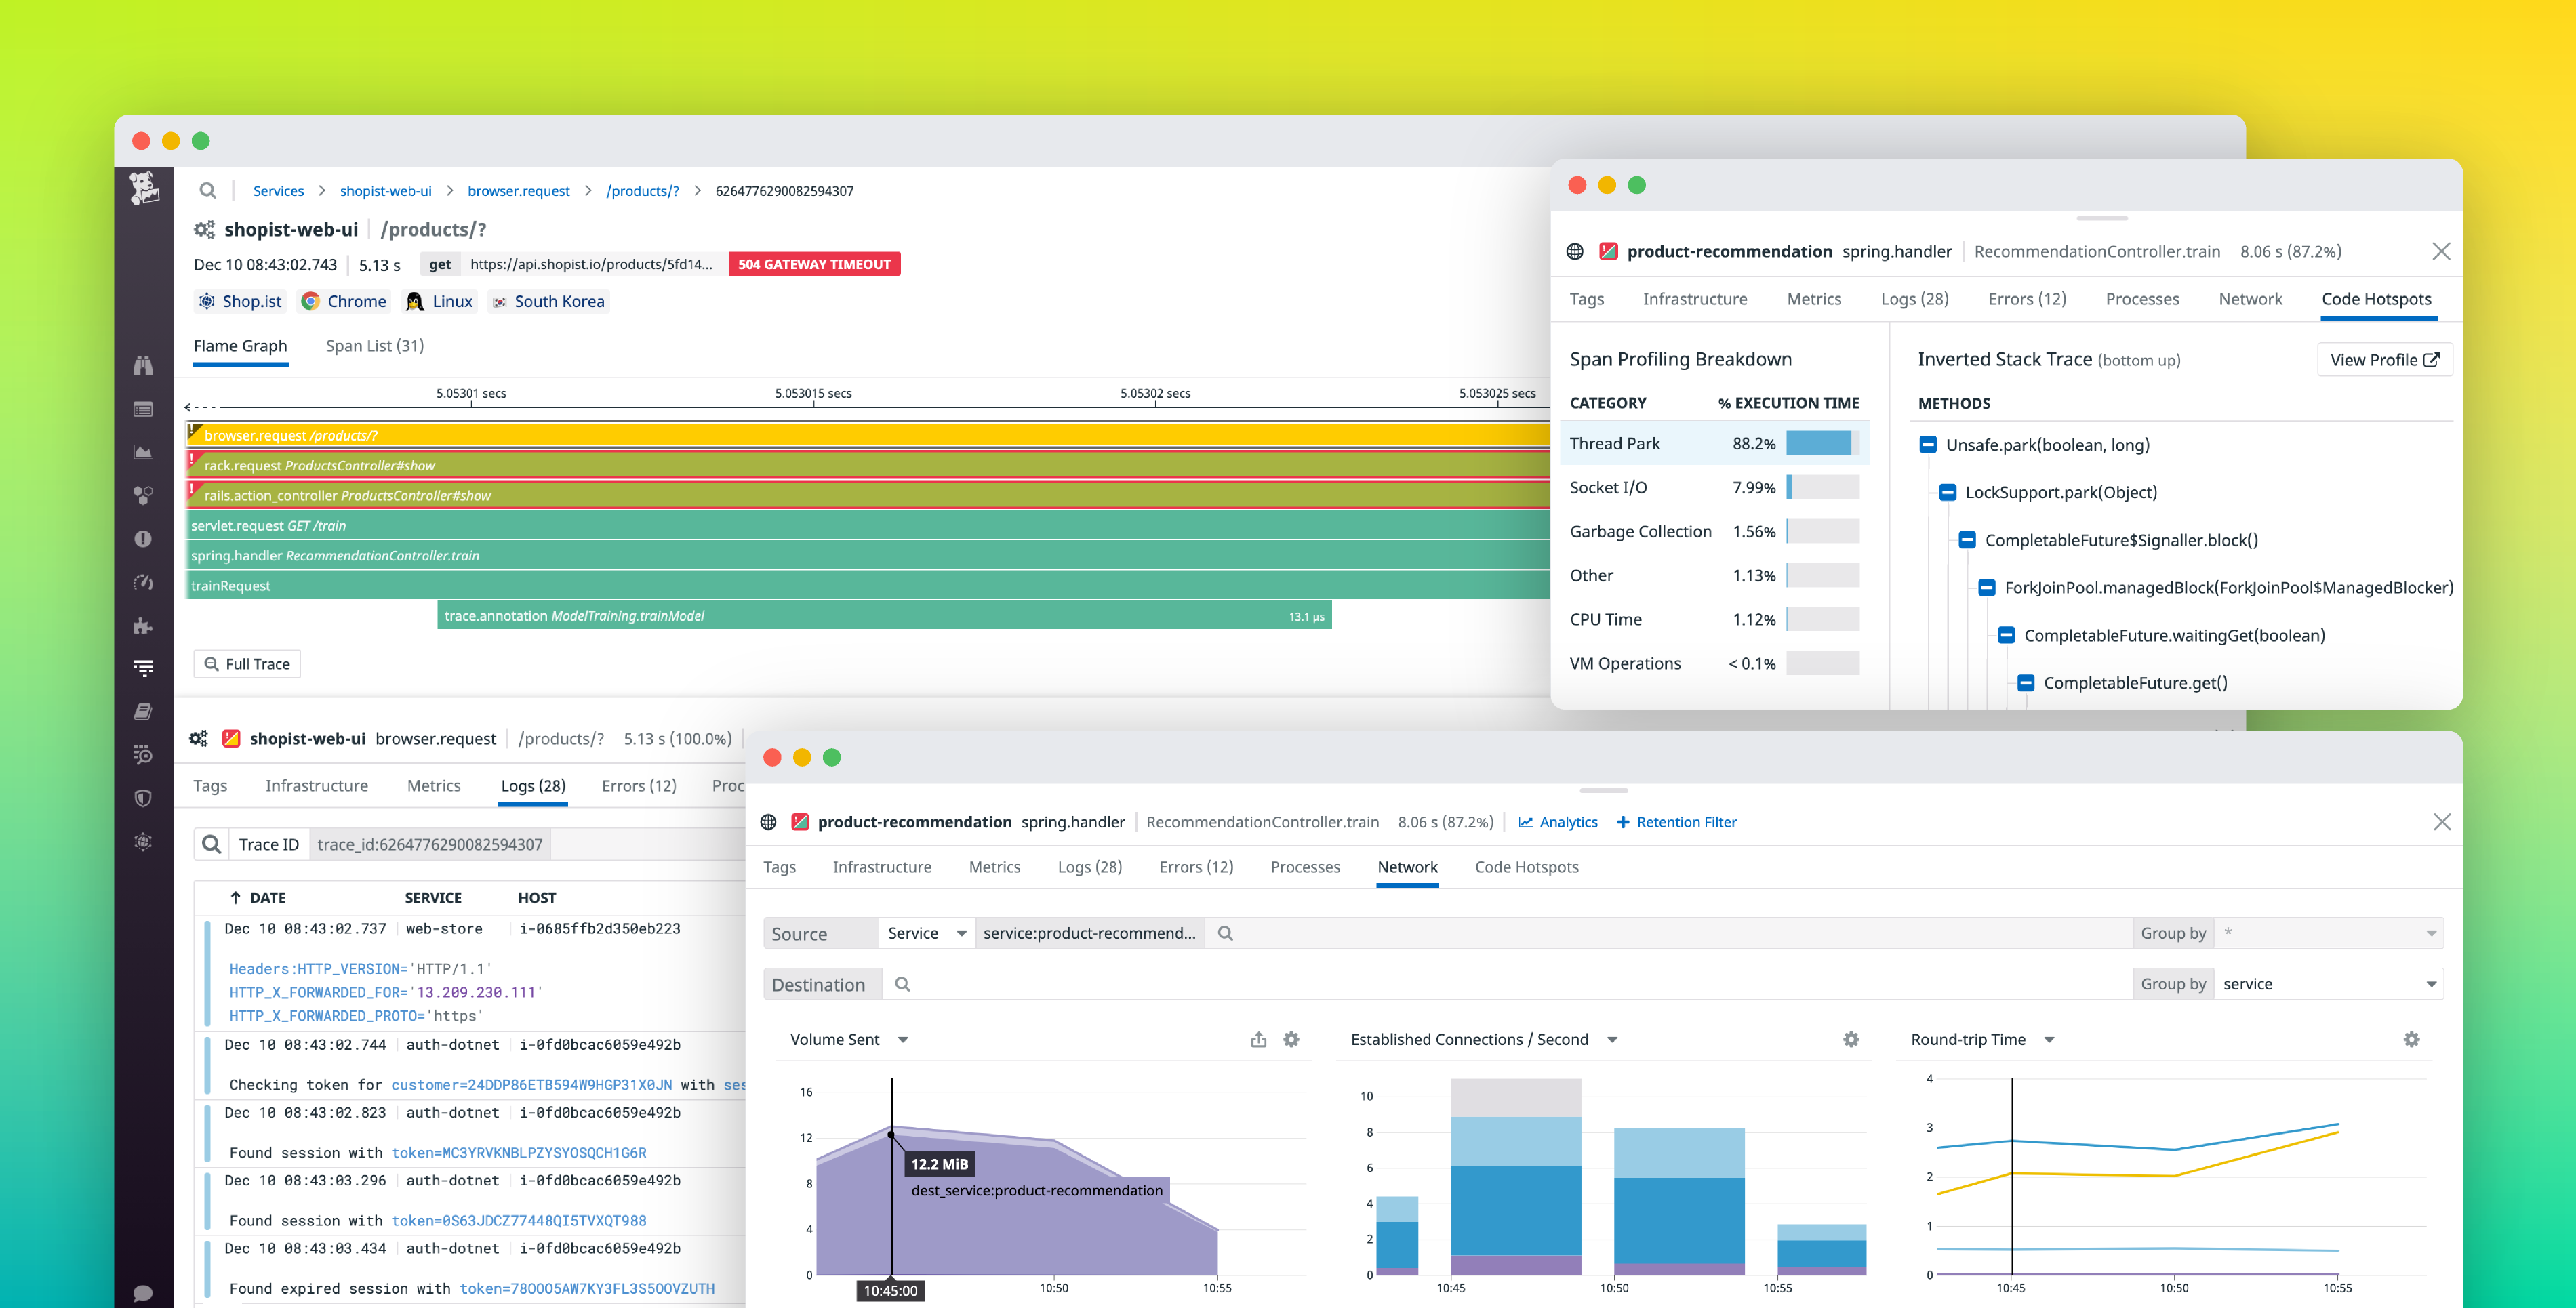Open settings gear beside shopist-web-ui title

pyautogui.click(x=204, y=229)
